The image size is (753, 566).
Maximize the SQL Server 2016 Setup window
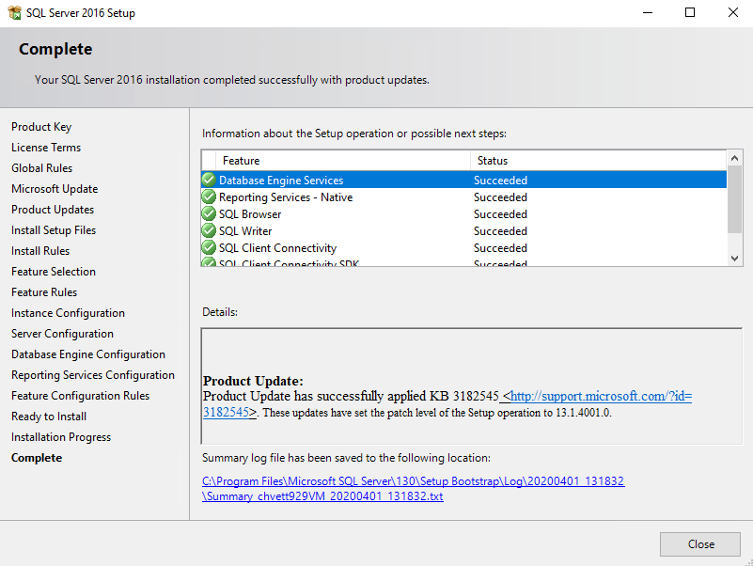(x=690, y=13)
